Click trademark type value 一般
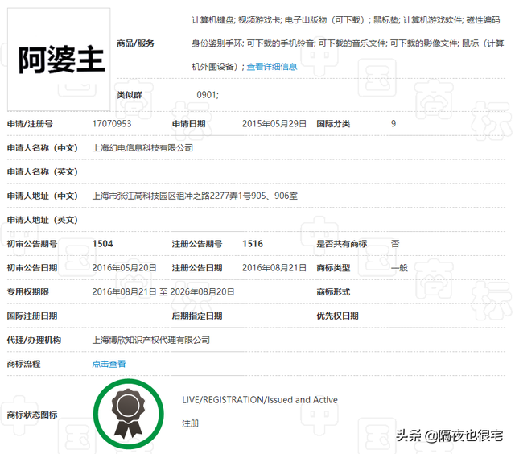This screenshot has height=454, width=515. [399, 268]
